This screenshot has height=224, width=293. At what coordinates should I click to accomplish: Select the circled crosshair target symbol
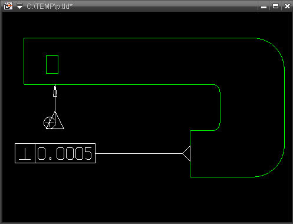pos(50,123)
